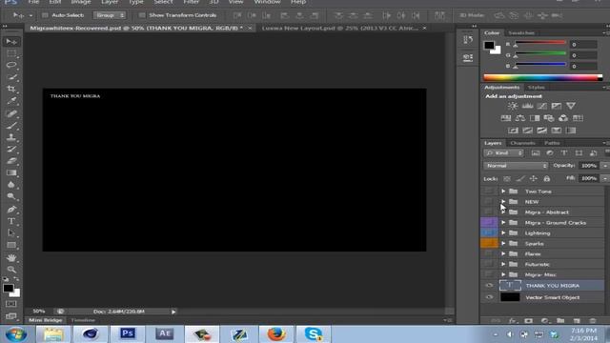Select the Eraser tool
Viewport: 610px width, 343px height.
tap(11, 161)
